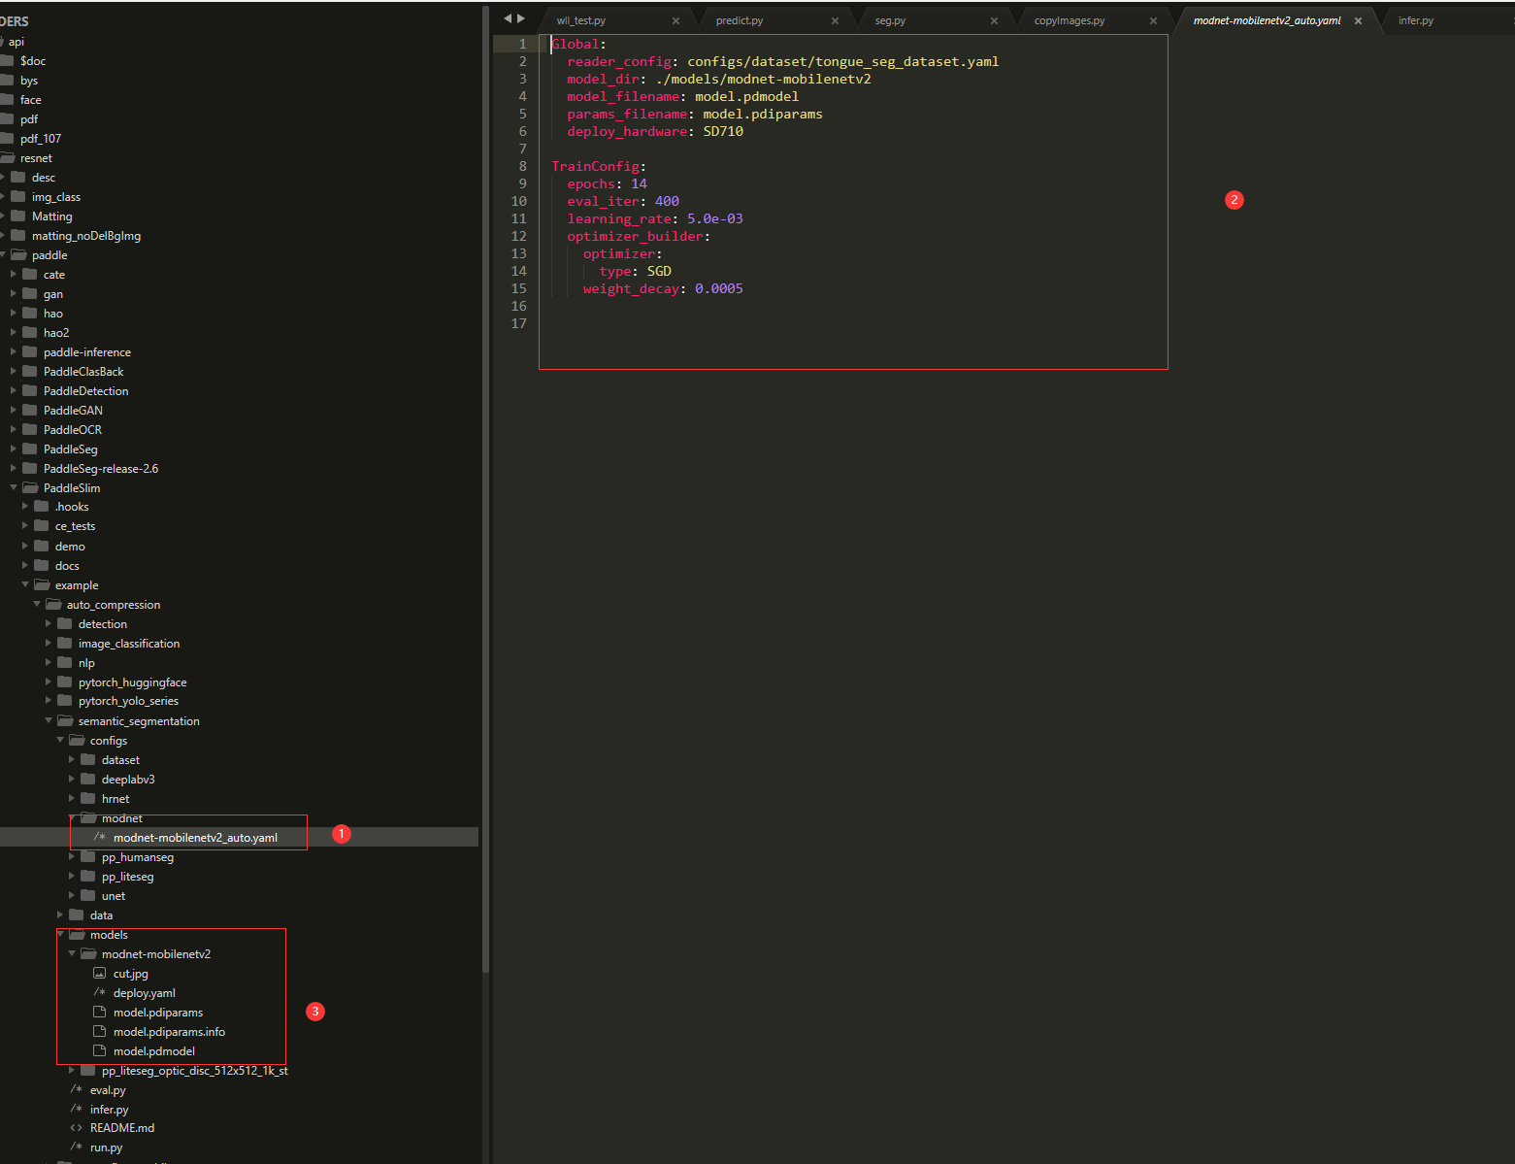This screenshot has height=1164, width=1515.
Task: Collapse the modnet-mobilenetv2 folder arrow
Action: coord(72,953)
